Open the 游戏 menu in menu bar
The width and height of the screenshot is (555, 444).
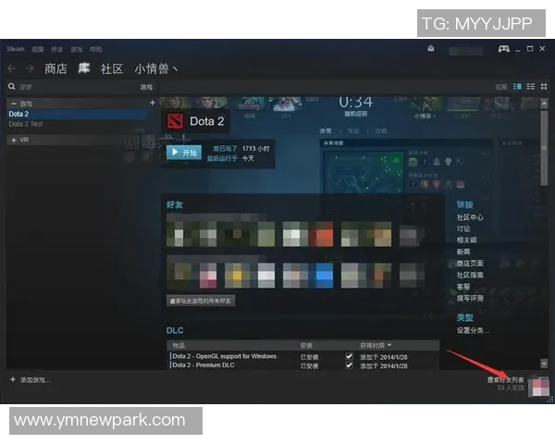pyautogui.click(x=77, y=49)
